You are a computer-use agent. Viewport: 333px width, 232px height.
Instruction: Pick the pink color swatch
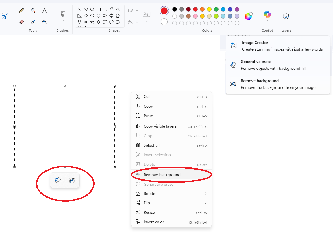tap(195, 16)
